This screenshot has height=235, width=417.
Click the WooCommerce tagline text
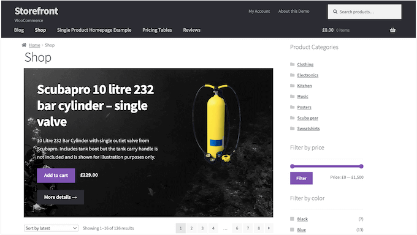click(28, 20)
